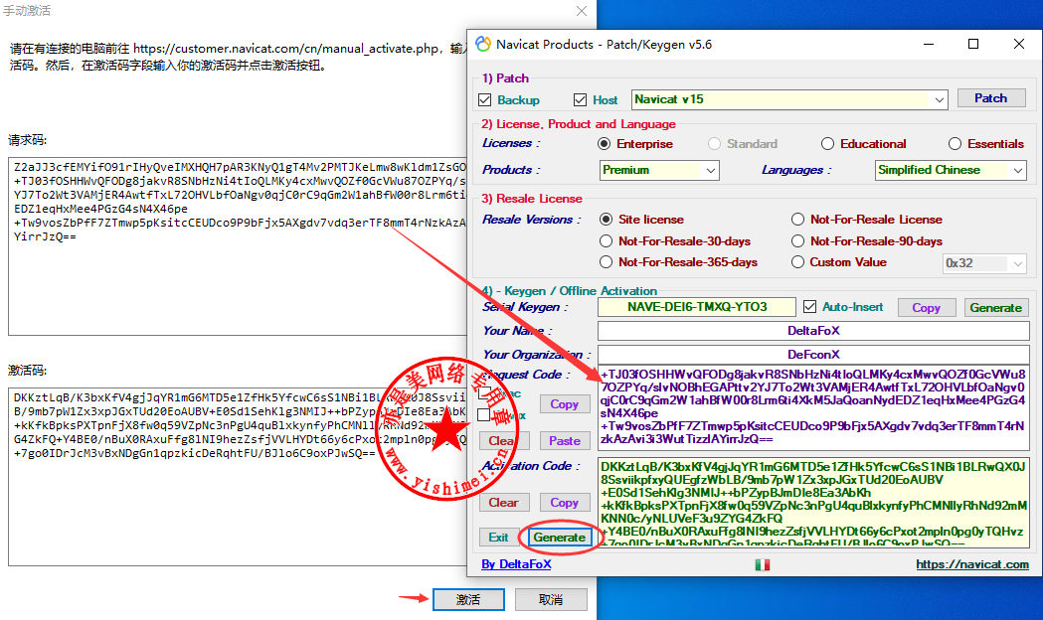The width and height of the screenshot is (1043, 620).
Task: Click inside the keygen Request Code textbox
Action: (813, 406)
